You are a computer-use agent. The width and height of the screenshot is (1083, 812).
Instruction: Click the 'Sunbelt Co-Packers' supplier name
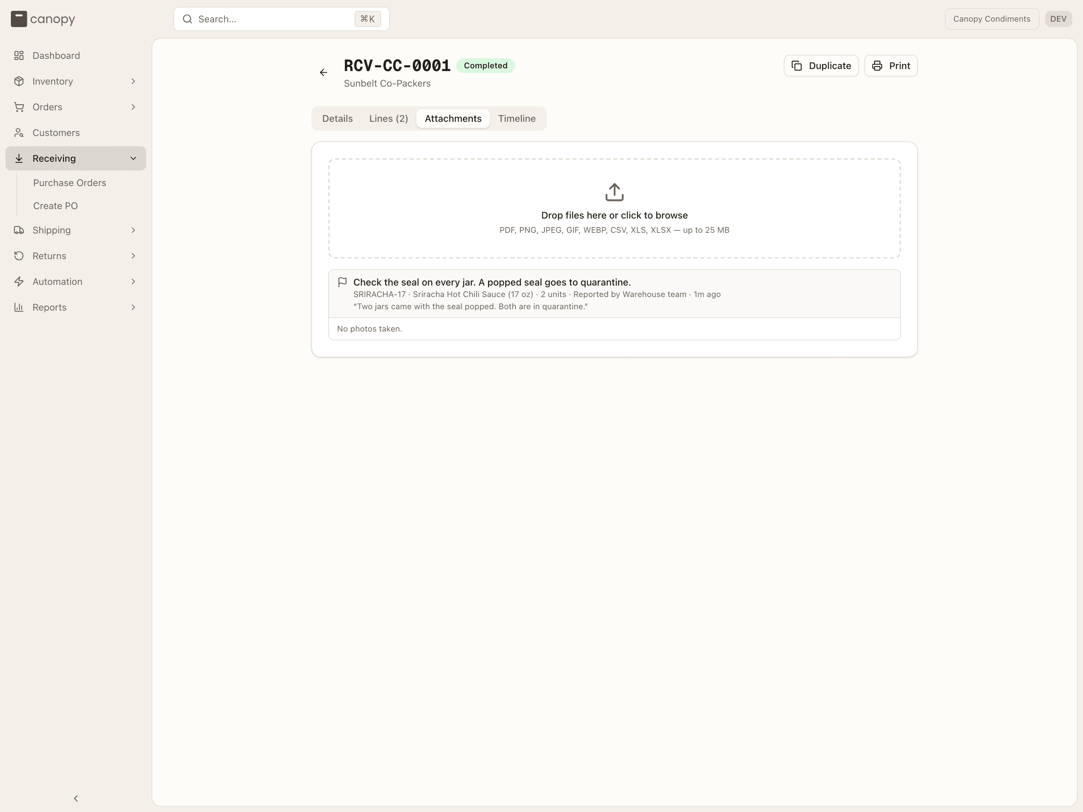coord(387,83)
